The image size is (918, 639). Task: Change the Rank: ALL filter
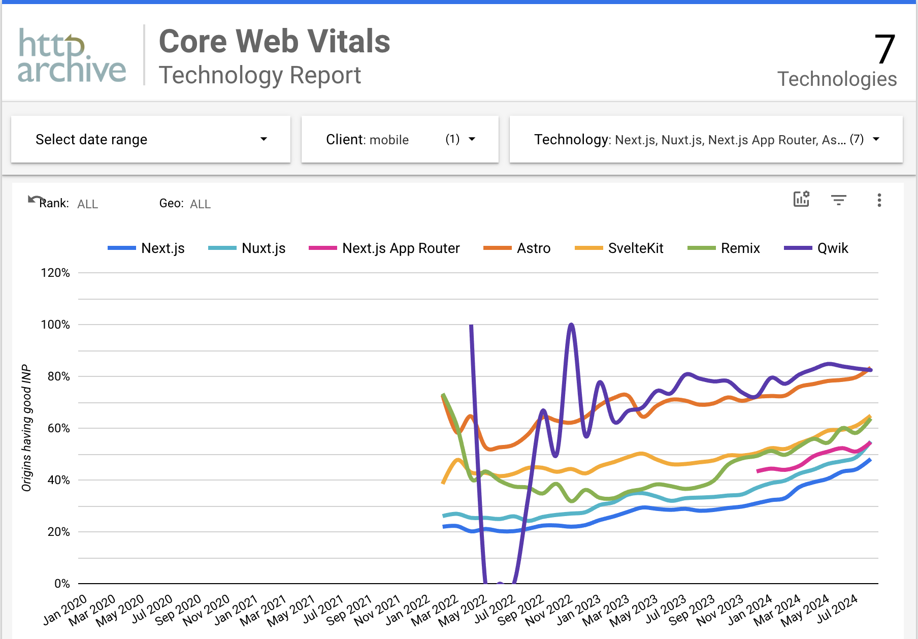[69, 204]
